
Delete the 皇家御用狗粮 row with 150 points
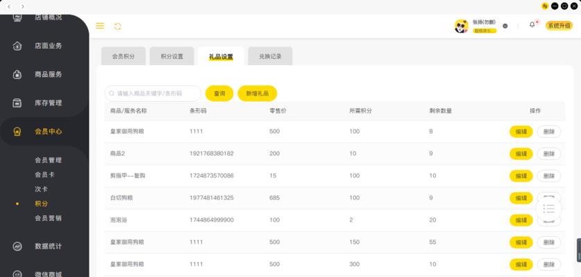point(549,242)
